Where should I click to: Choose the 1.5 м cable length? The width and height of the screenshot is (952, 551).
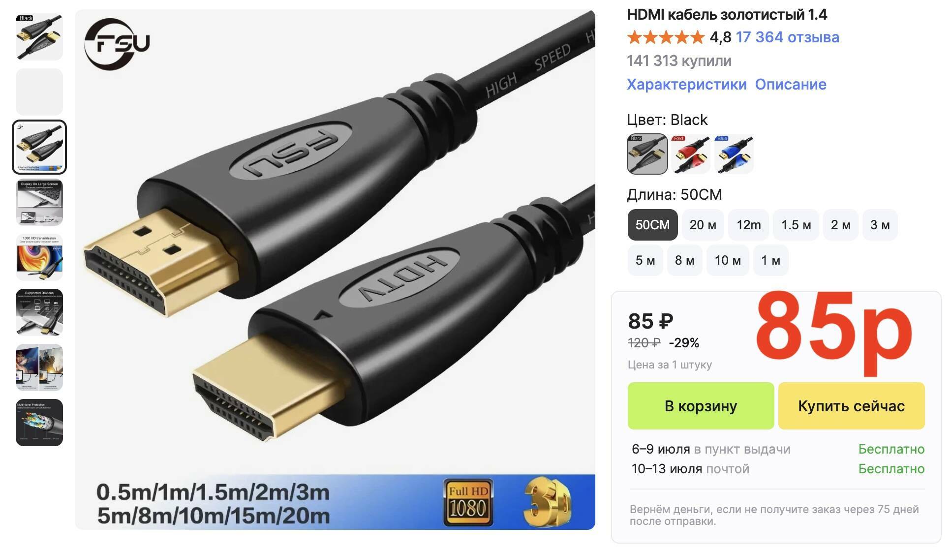tap(796, 225)
